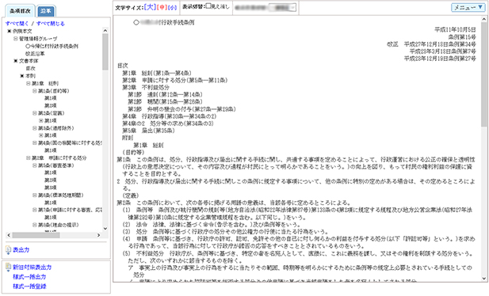
Task: Collapse the 本則 node
Action: [x=22, y=76]
